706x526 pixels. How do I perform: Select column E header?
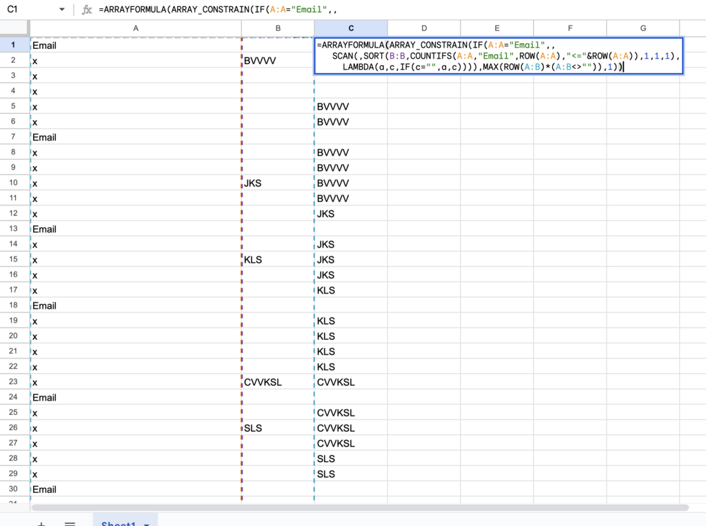pos(496,28)
